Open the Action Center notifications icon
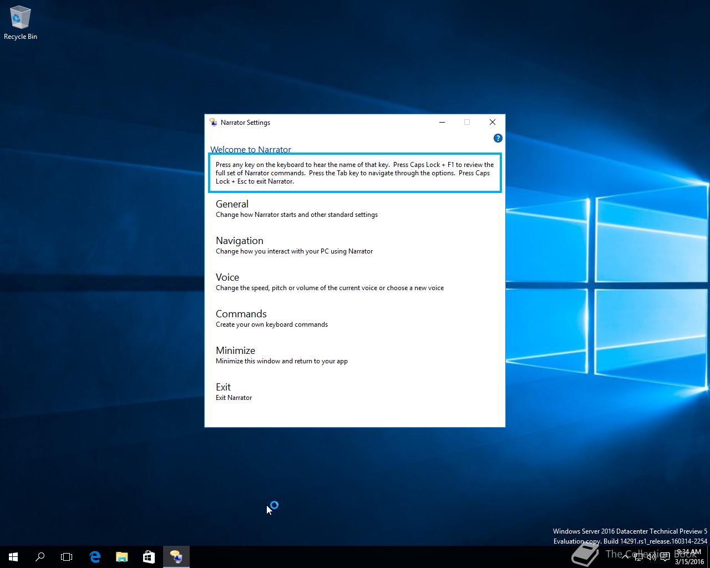Viewport: 710px width, 568px height. coord(665,557)
